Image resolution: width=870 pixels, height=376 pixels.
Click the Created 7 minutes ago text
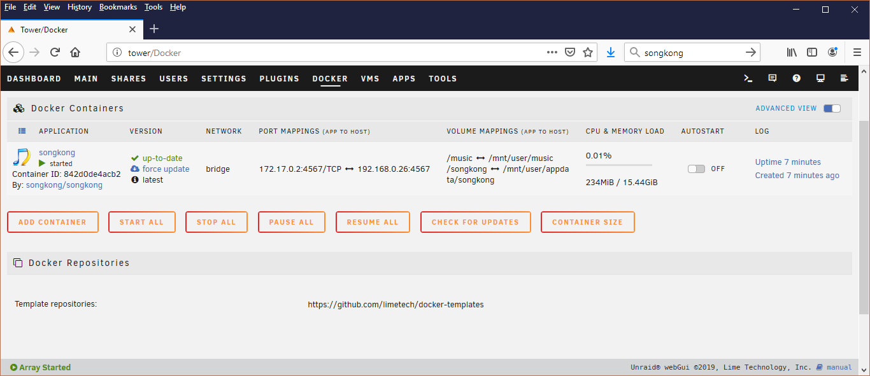797,176
